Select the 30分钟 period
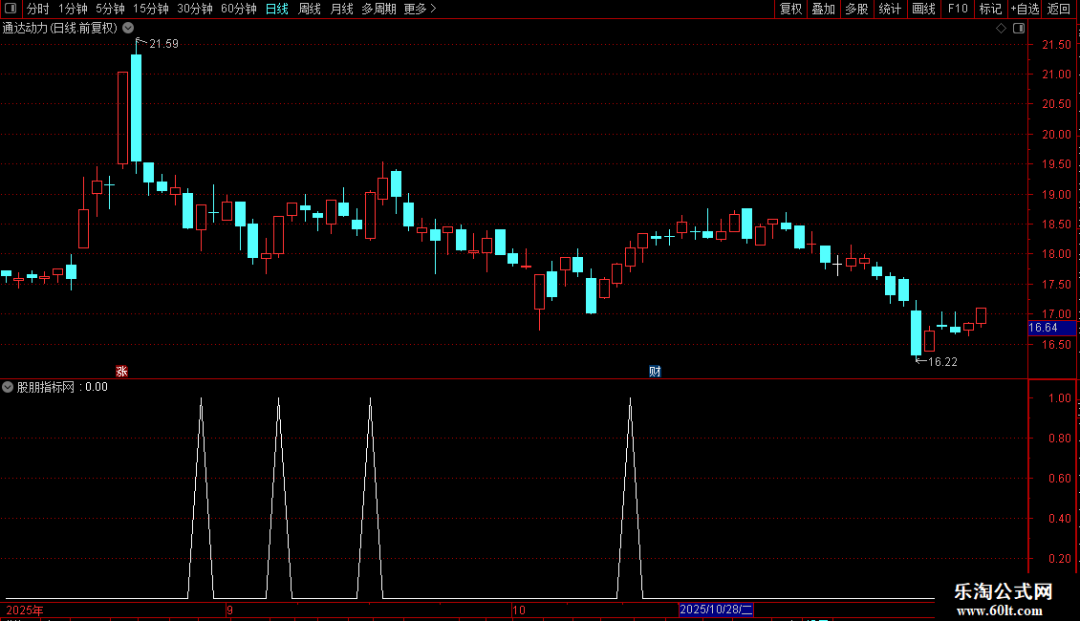The height and width of the screenshot is (621, 1080). (195, 9)
